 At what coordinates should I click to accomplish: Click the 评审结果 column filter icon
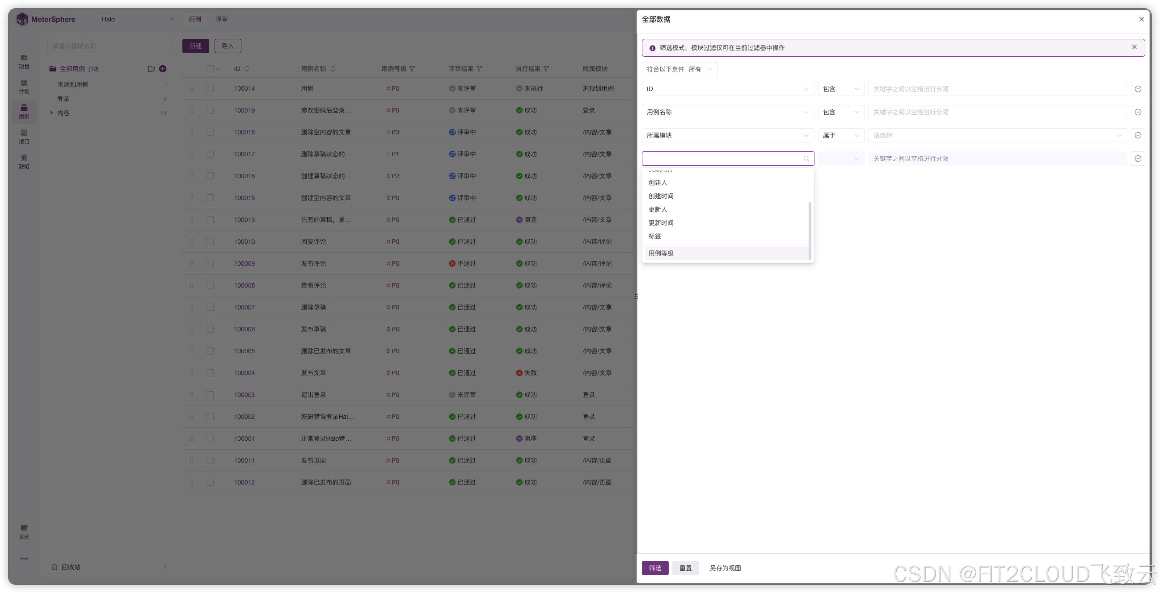pos(479,69)
